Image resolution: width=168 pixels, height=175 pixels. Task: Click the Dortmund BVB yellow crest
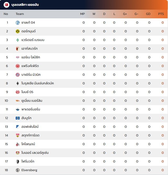pyautogui.click(x=18, y=31)
